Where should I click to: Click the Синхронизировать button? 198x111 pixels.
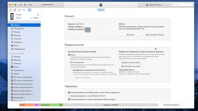(x=171, y=105)
